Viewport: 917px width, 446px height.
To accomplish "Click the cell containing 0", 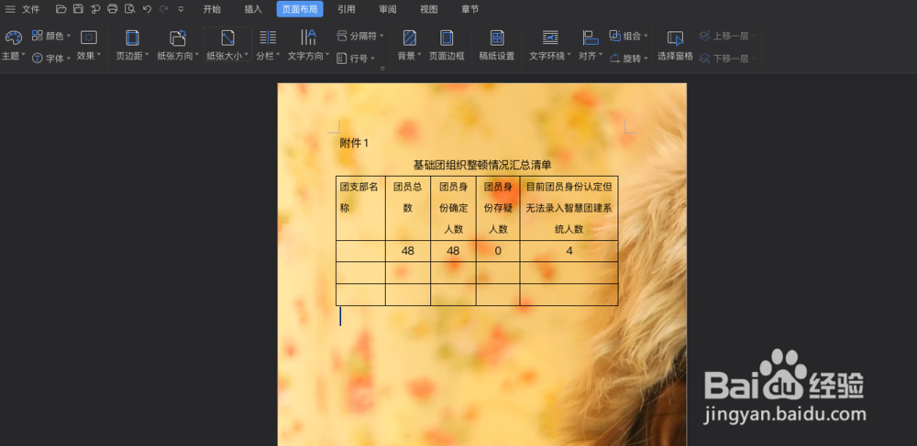I will 498,251.
